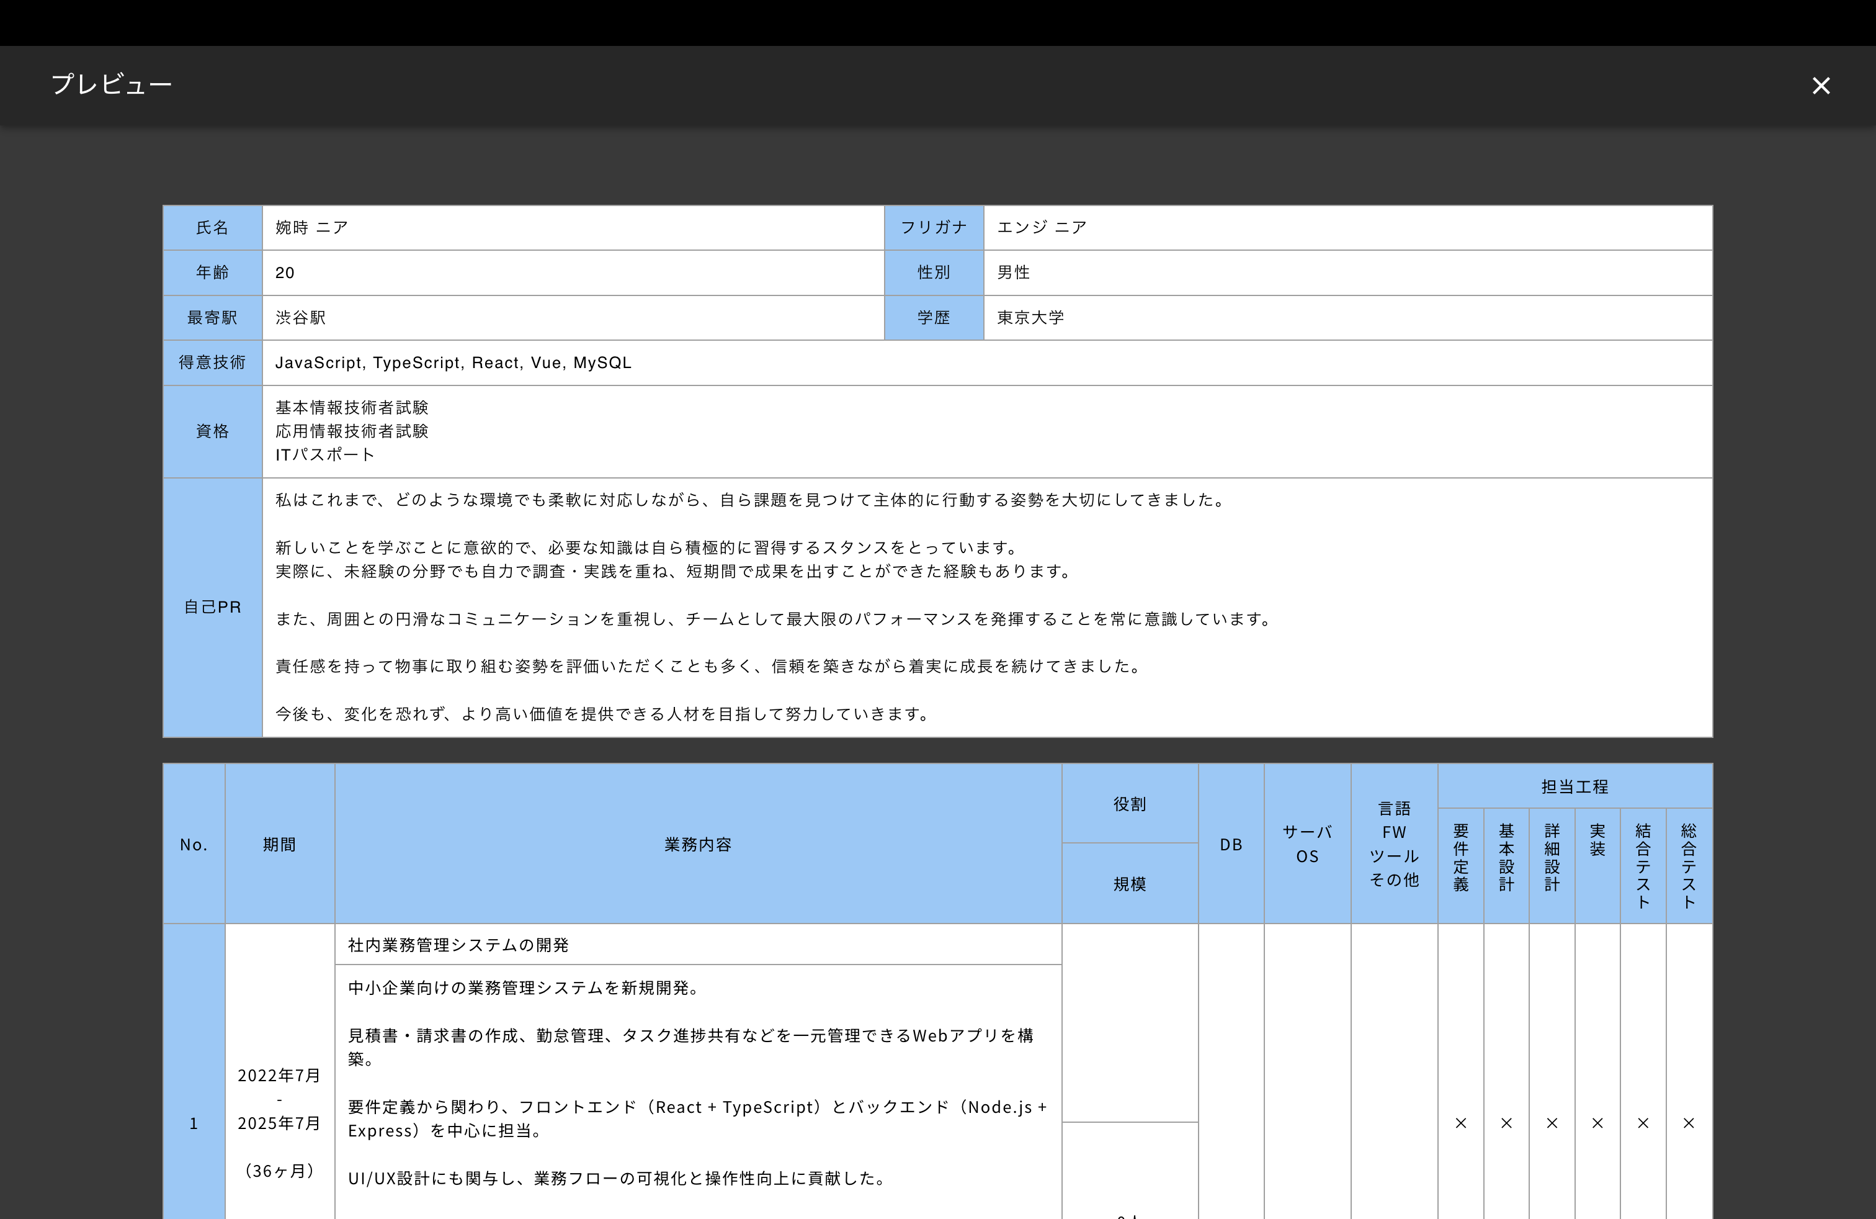Click the project title 社内業務管理システムの開発

[x=458, y=945]
